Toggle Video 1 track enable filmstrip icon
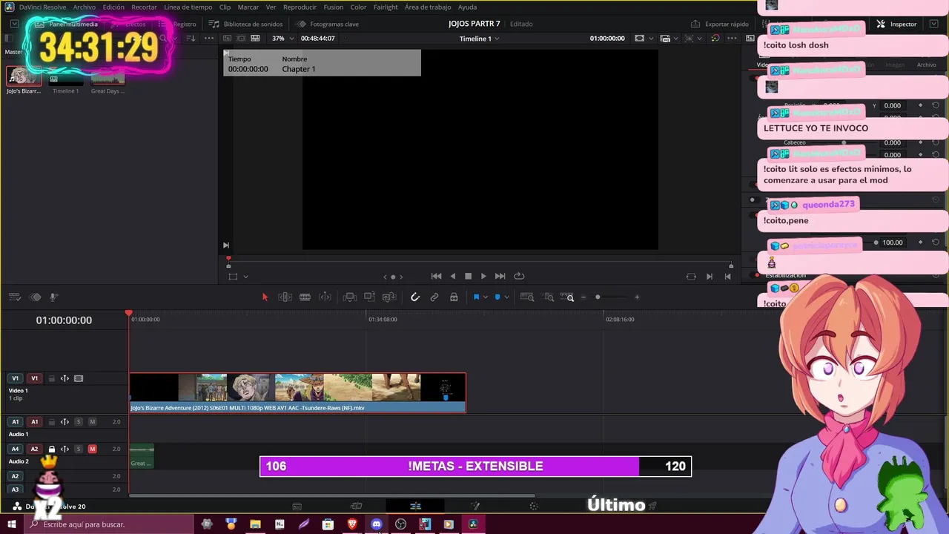This screenshot has width=949, height=534. 79,378
